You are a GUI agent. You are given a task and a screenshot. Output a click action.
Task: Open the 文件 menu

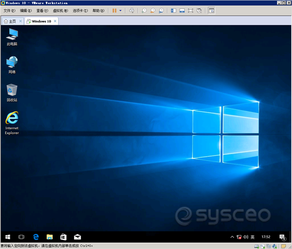[9, 11]
